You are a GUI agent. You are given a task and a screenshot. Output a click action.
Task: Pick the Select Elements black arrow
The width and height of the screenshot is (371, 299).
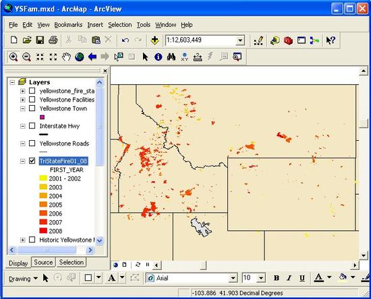[145, 57]
